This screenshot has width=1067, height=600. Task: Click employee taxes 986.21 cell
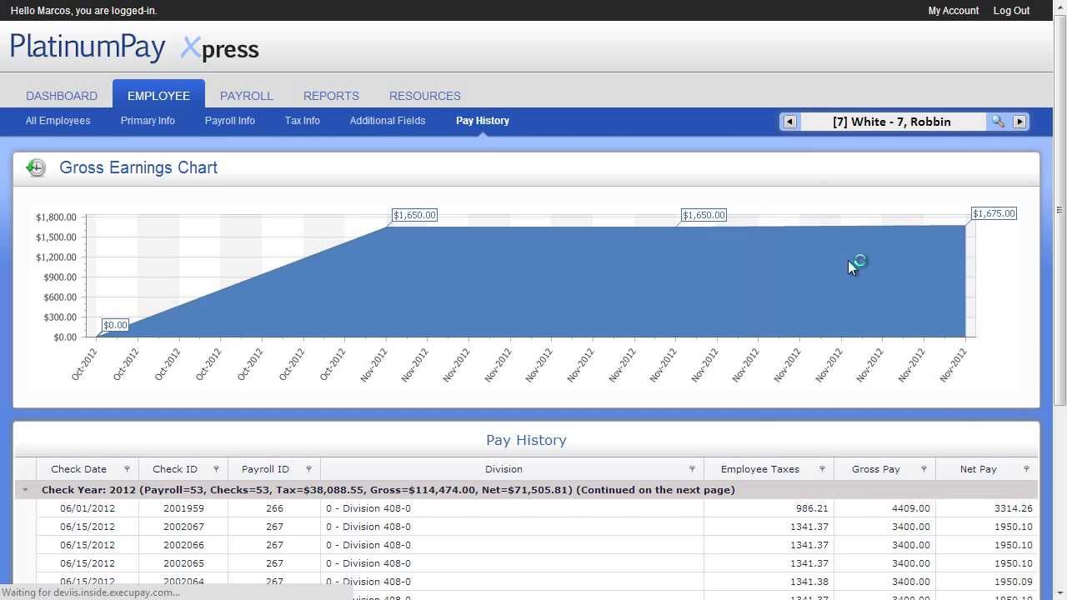(x=769, y=508)
